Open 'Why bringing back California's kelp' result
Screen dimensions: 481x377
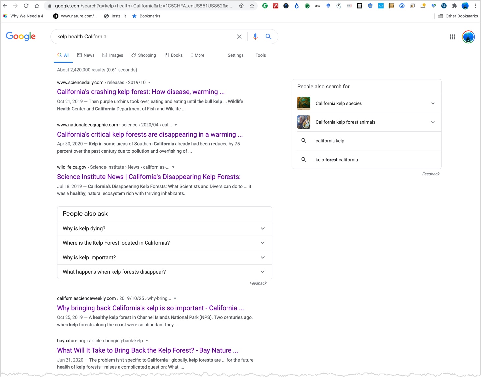pyautogui.click(x=150, y=308)
